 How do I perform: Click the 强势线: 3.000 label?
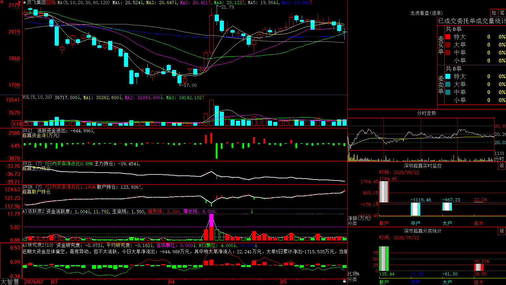click(164, 212)
